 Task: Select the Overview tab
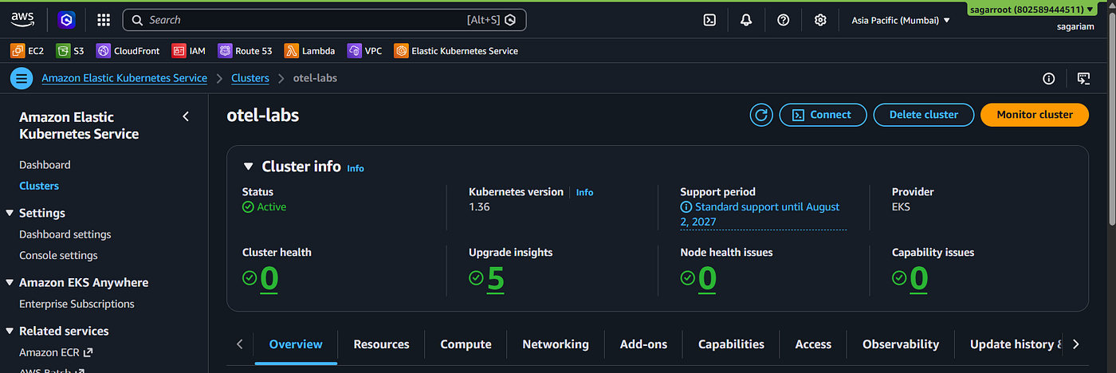tap(296, 344)
